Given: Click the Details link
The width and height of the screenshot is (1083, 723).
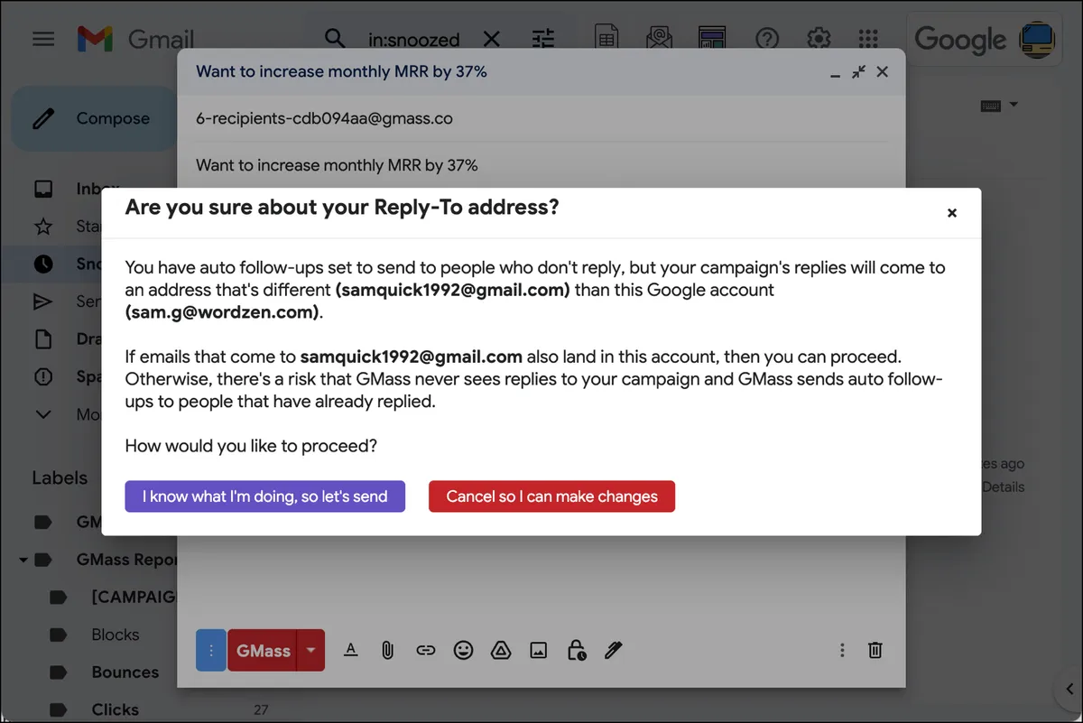Looking at the screenshot, I should coord(1003,487).
